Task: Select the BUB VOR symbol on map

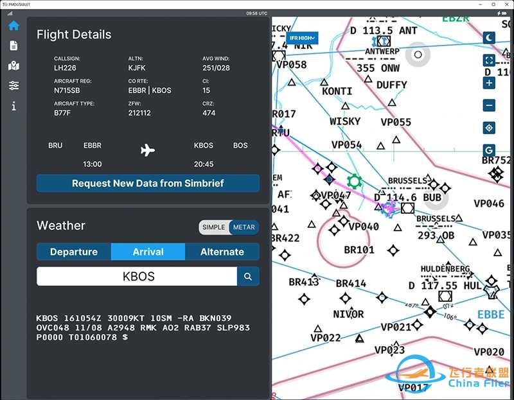Action: coord(407,207)
